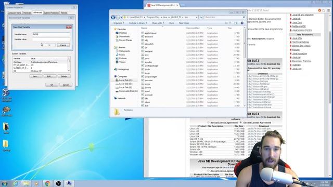Open the Computer Name tab
The image size is (333, 187).
(15, 12)
